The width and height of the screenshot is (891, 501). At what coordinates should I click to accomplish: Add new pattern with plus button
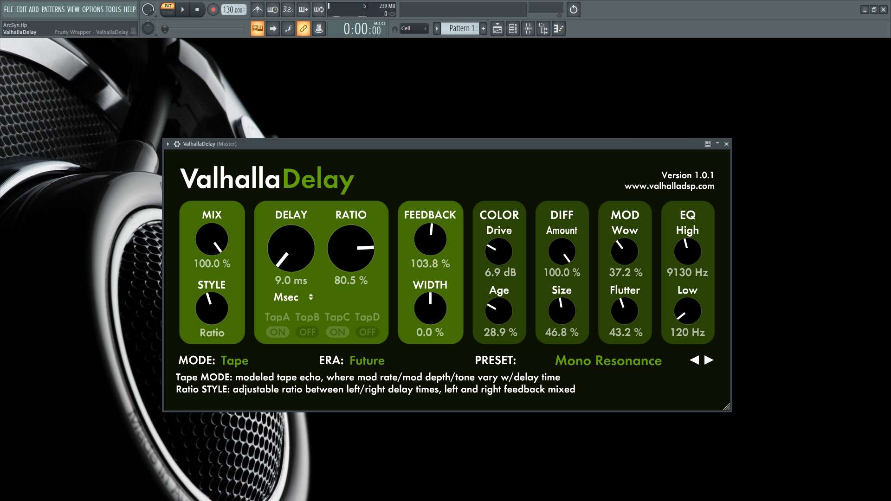click(483, 29)
